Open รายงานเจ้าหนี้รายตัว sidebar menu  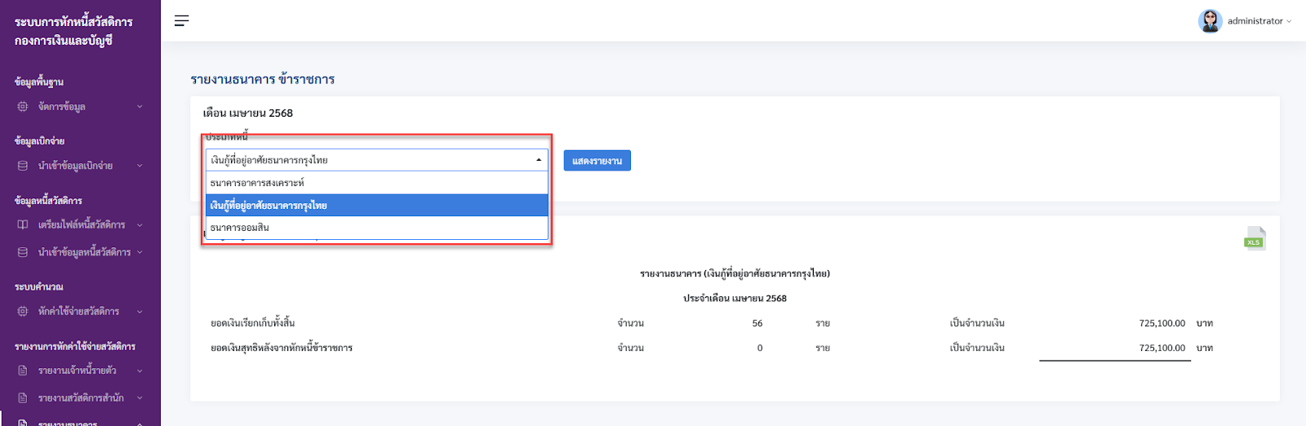[80, 371]
